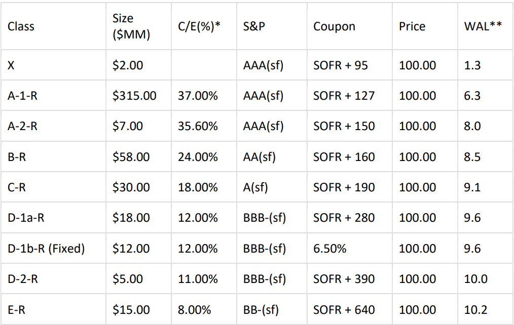Select the S&P column header
This screenshot has width=514, height=325.
pos(254,26)
